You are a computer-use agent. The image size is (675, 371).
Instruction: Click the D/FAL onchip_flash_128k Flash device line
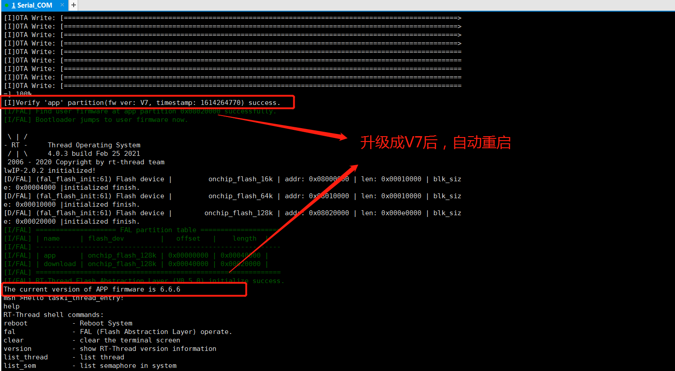coord(232,213)
